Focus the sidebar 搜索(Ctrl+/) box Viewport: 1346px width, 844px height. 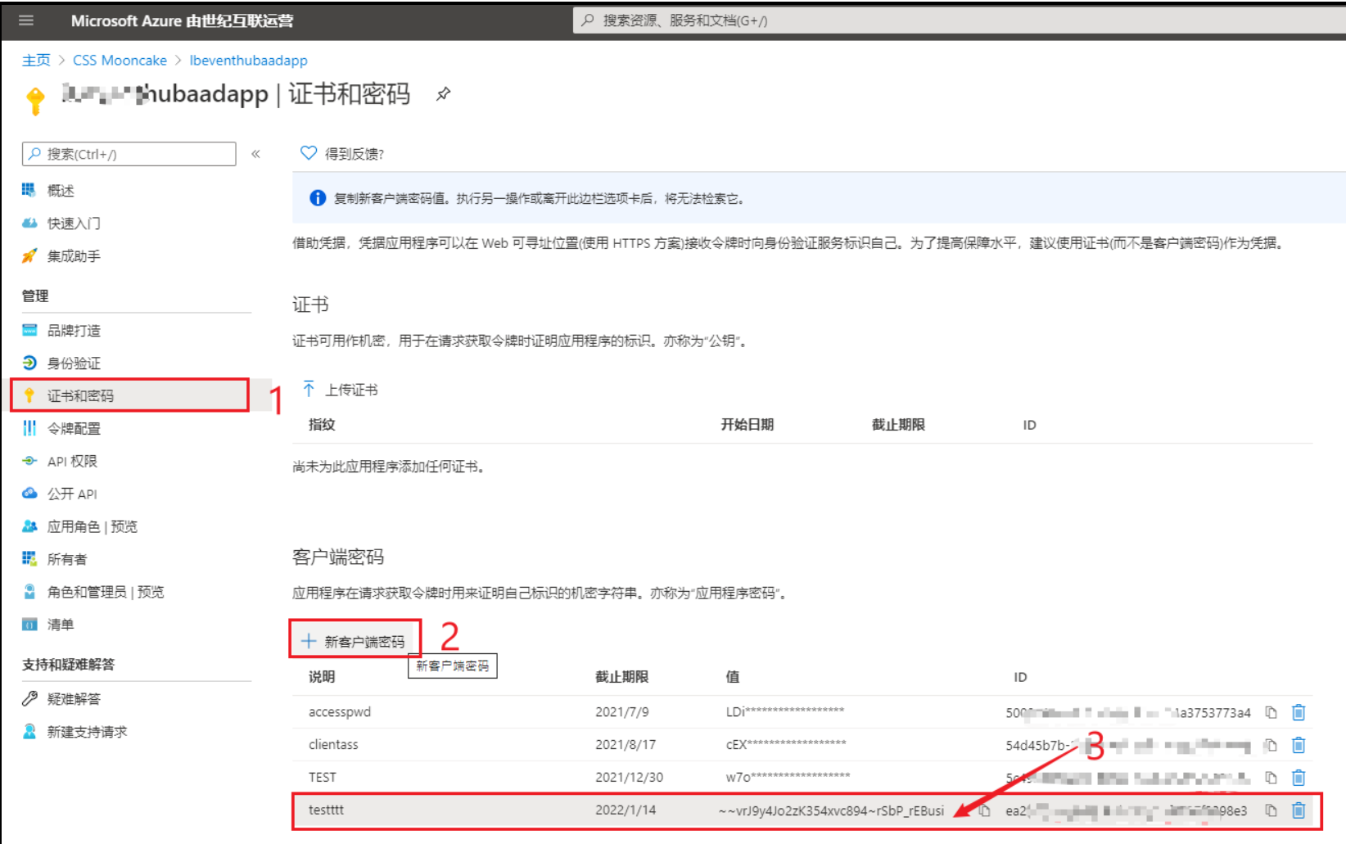tap(131, 154)
